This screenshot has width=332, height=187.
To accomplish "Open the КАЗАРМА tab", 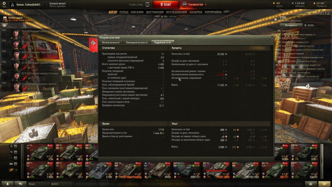I will pyautogui.click(x=196, y=12).
